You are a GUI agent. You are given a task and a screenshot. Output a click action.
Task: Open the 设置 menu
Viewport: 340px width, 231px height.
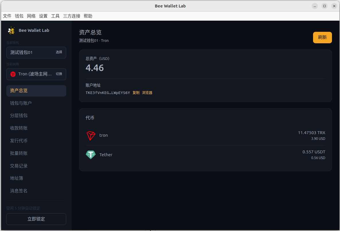tap(43, 16)
